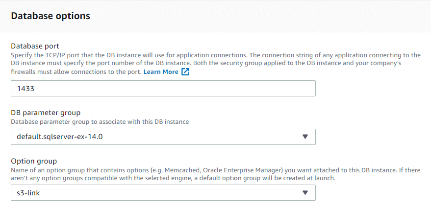Click the Option group dropdown arrow

[x=305, y=193]
